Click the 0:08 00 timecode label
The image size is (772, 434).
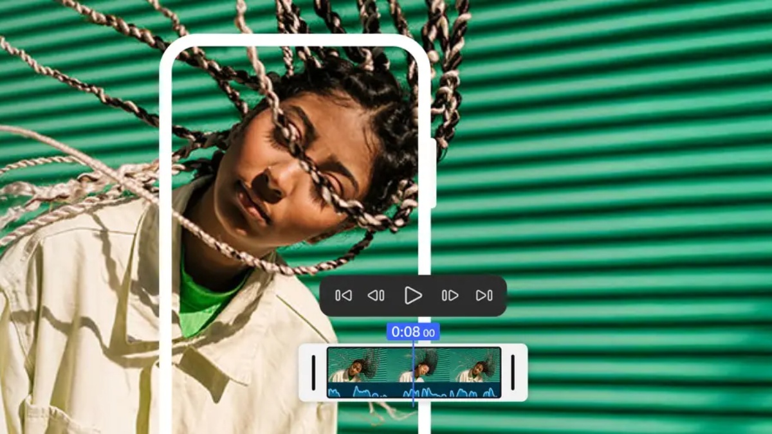click(413, 332)
